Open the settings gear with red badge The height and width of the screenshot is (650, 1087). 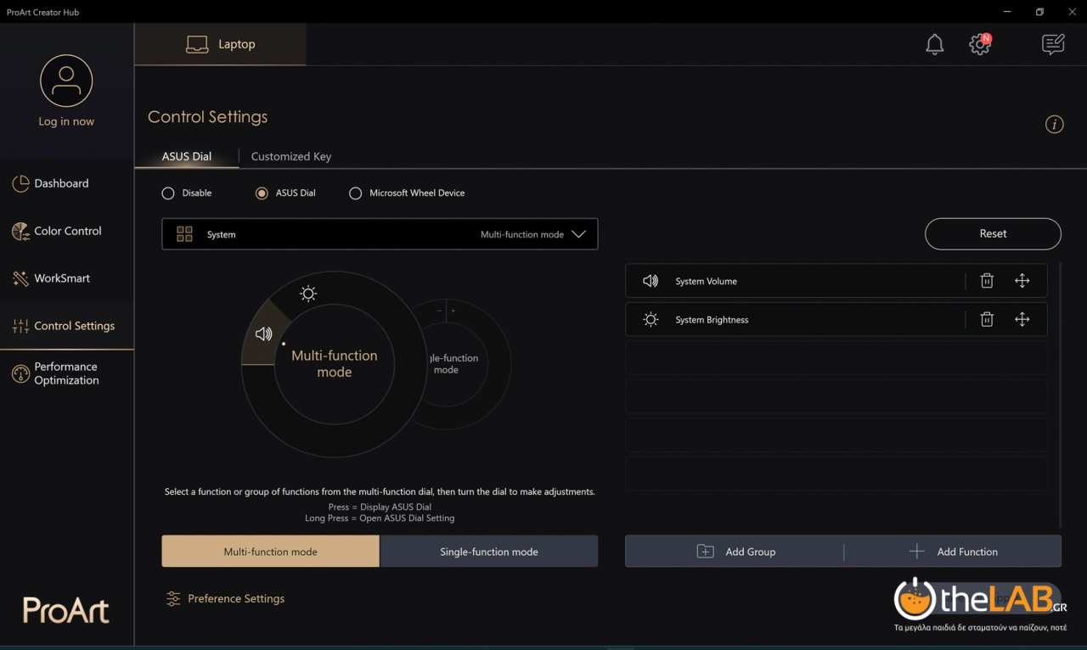tap(978, 44)
